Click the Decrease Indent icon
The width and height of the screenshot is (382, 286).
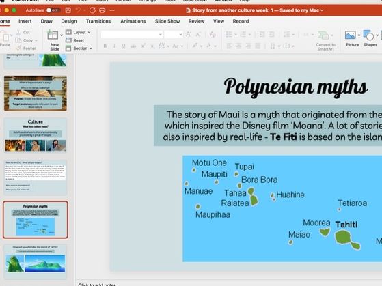point(262,35)
